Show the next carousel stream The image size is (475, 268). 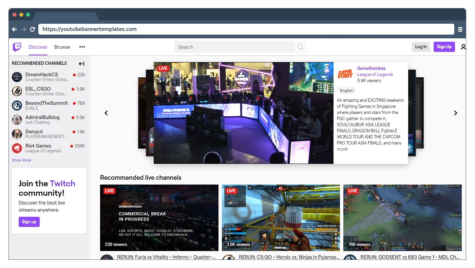[456, 113]
